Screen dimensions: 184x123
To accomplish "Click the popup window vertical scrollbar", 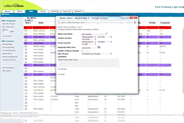I will (136, 59).
